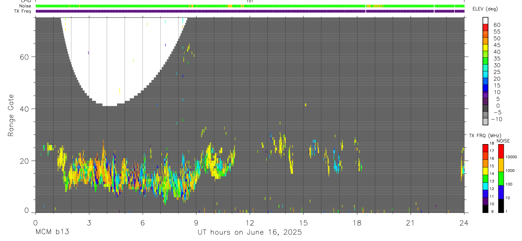The width and height of the screenshot is (522, 241).
Task: Click the 'MCM b13' radar beam label
Action: pyautogui.click(x=52, y=232)
